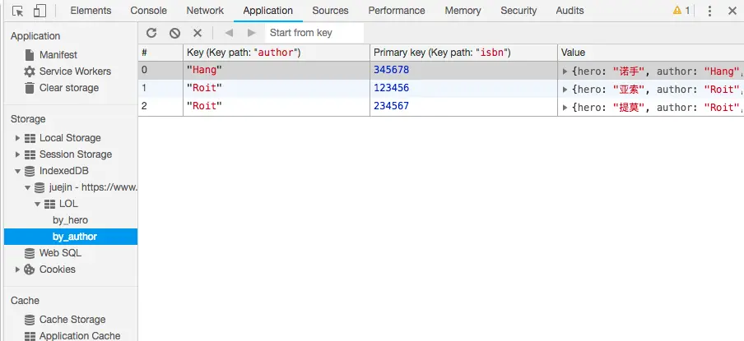Show the next page of entries
This screenshot has height=341, width=744.
(252, 33)
